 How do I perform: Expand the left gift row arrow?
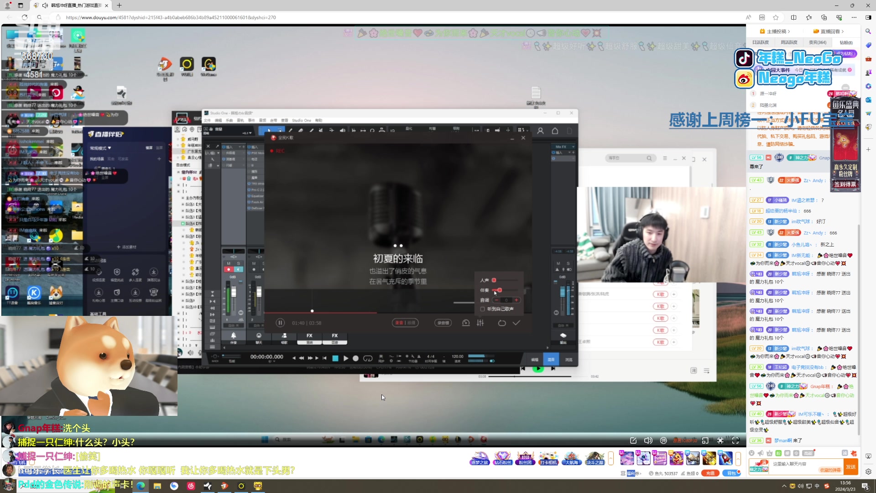coord(611,458)
